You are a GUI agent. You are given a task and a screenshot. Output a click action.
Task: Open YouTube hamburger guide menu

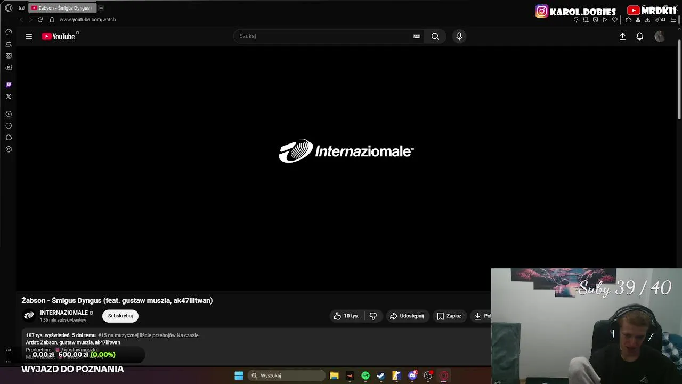(29, 36)
